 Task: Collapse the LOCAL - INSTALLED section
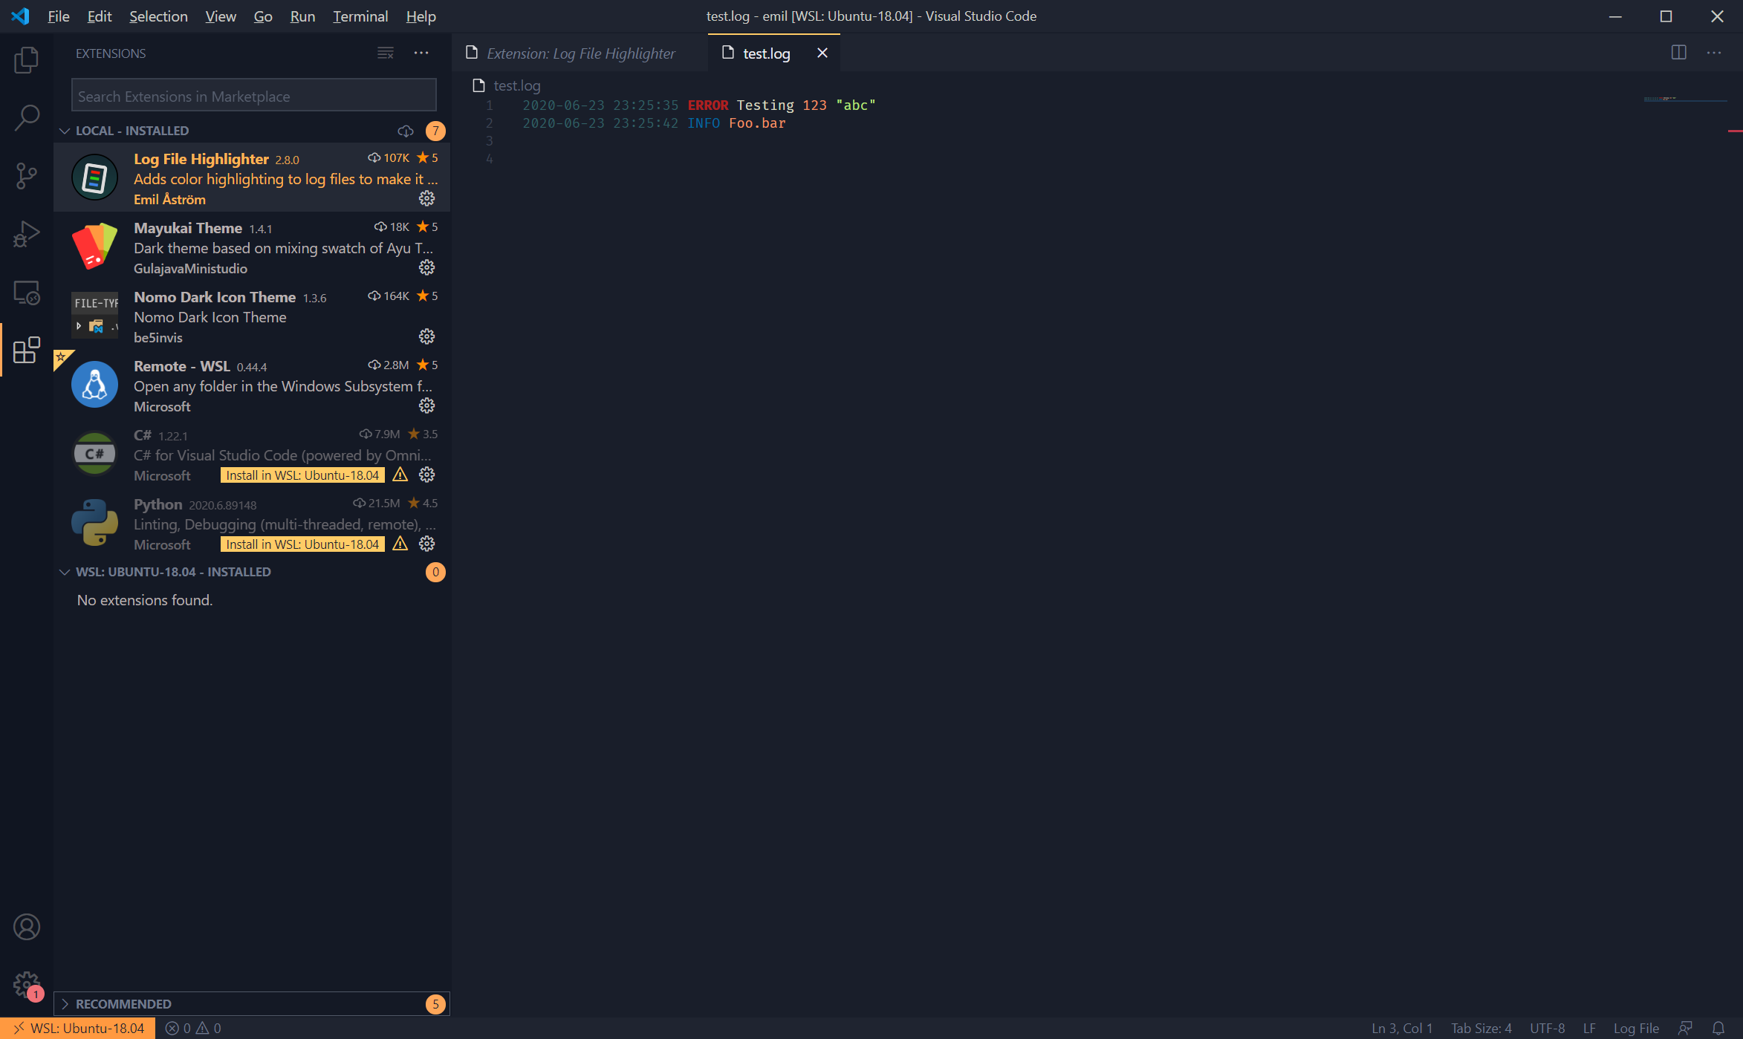[x=65, y=130]
